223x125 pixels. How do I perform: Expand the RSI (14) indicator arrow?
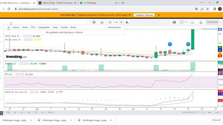tap(13, 74)
